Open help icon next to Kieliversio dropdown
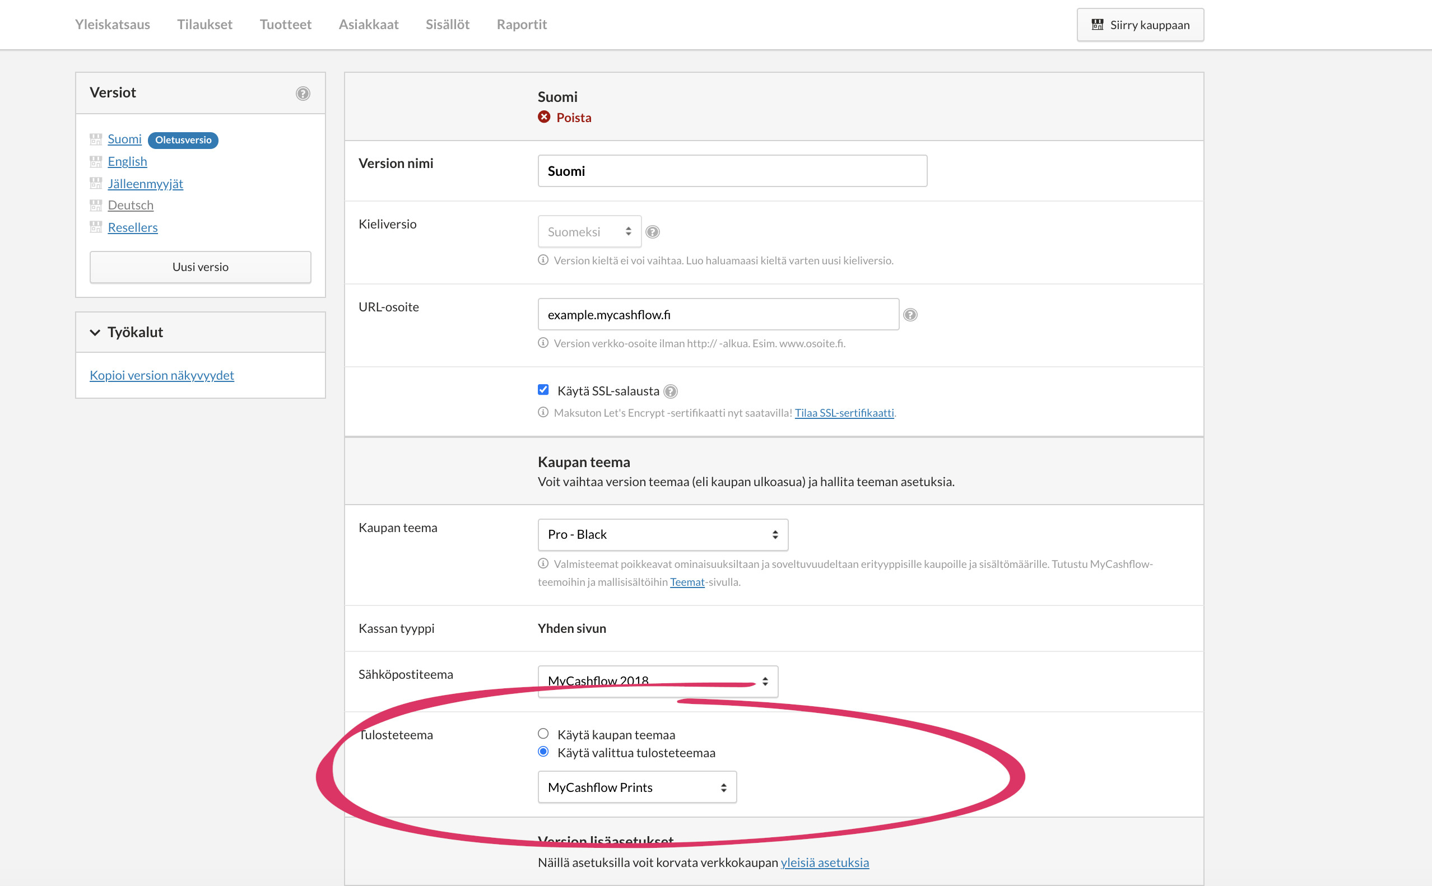1432x886 pixels. click(x=652, y=232)
